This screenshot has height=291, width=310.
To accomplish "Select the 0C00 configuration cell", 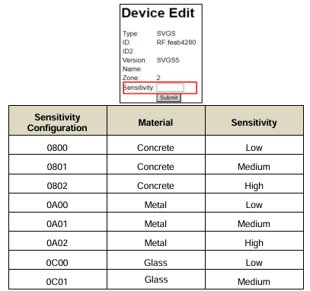I will tap(58, 260).
